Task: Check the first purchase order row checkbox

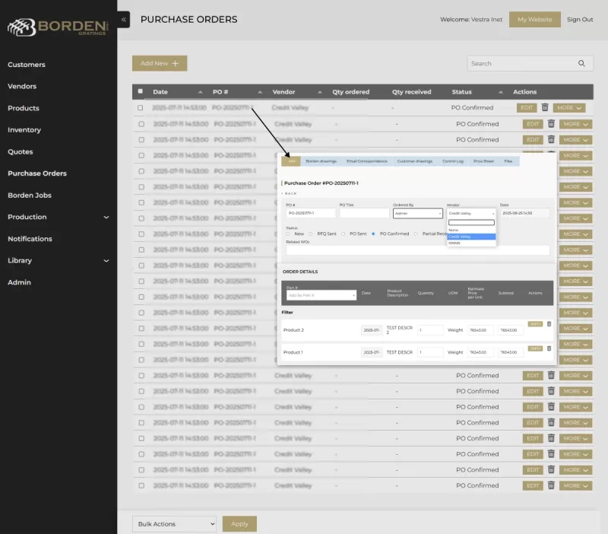Action: [140, 108]
